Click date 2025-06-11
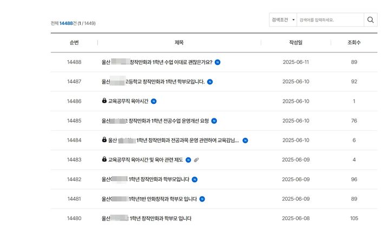 click(x=296, y=62)
